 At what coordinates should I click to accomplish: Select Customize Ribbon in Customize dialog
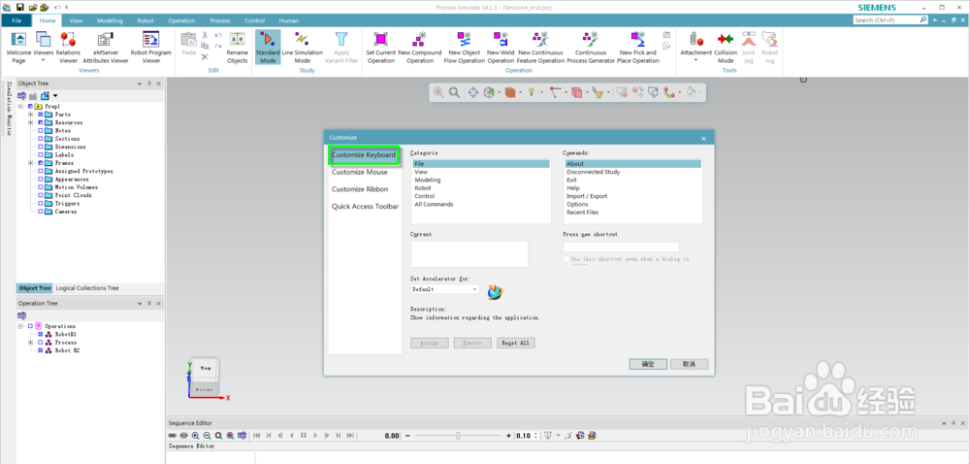(360, 189)
